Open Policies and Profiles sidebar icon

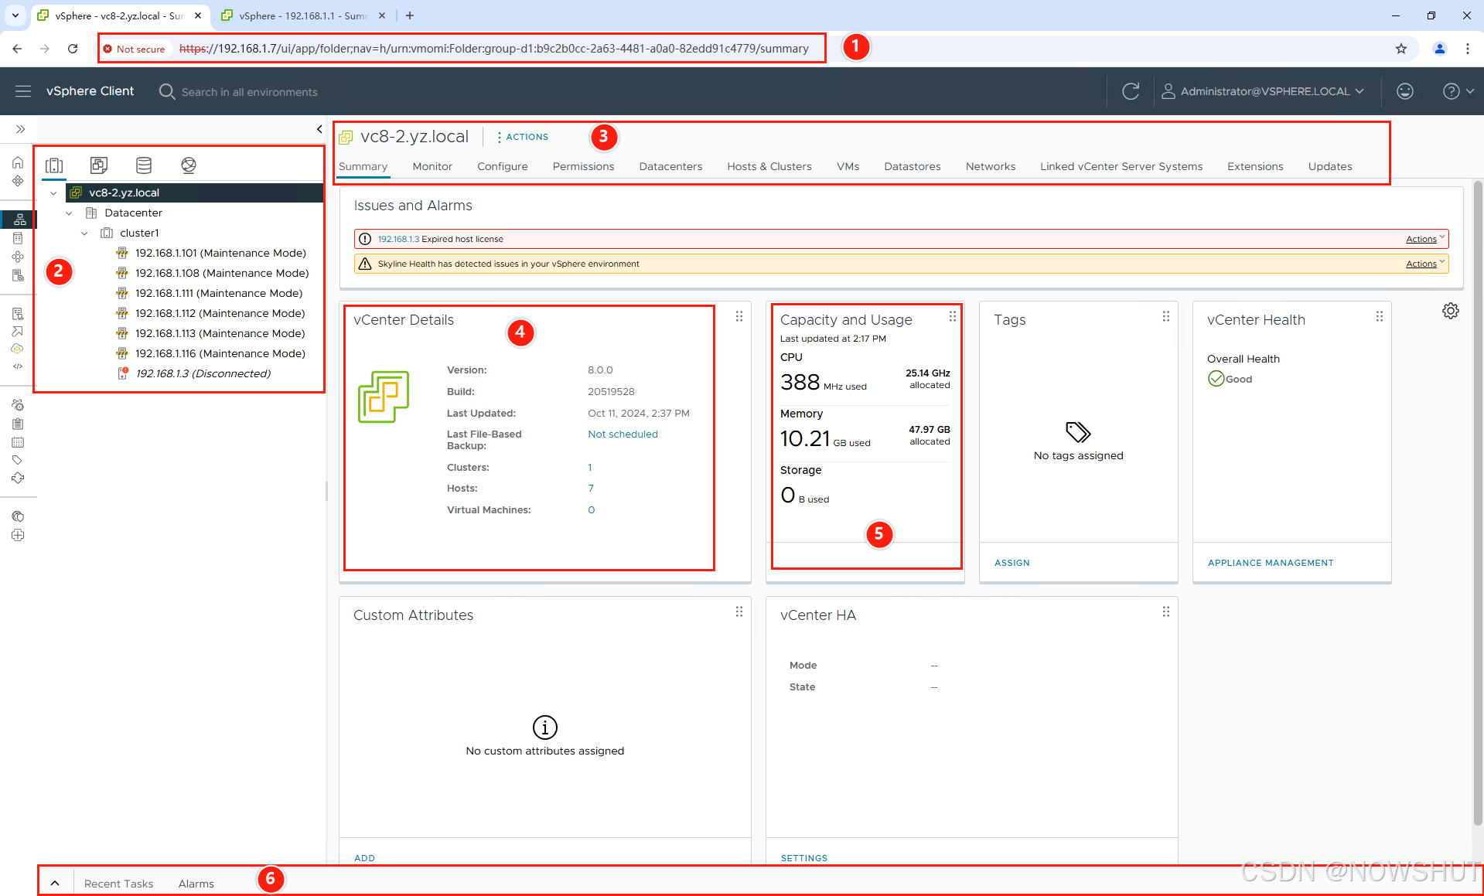coord(18,313)
